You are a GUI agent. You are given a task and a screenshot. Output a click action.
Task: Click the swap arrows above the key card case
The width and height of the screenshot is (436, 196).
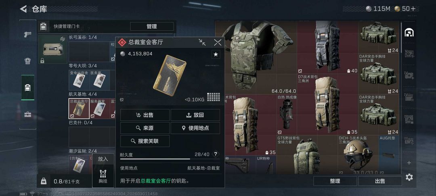click(x=62, y=39)
